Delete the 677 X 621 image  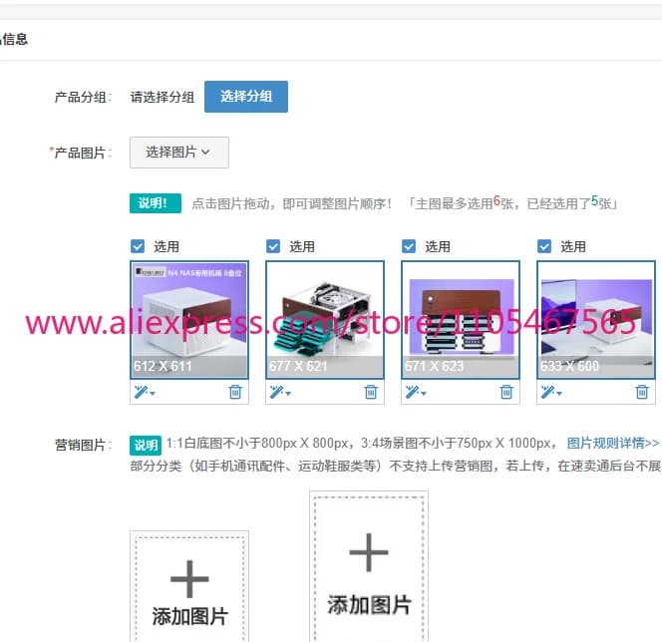click(x=371, y=392)
